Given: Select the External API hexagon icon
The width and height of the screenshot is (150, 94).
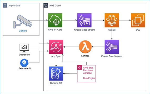Looking at the screenshot, I should pos(24,63).
